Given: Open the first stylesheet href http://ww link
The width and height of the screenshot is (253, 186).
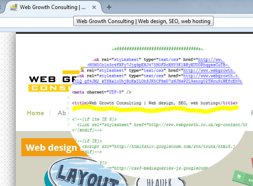Looking at the screenshot, I should click(x=211, y=60).
